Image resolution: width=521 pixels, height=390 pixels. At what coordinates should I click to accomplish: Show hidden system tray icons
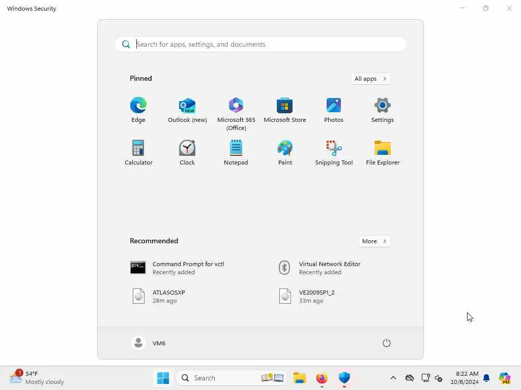pyautogui.click(x=393, y=378)
